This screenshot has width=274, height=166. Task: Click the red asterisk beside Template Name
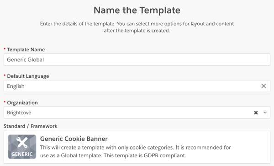click(x=5, y=49)
